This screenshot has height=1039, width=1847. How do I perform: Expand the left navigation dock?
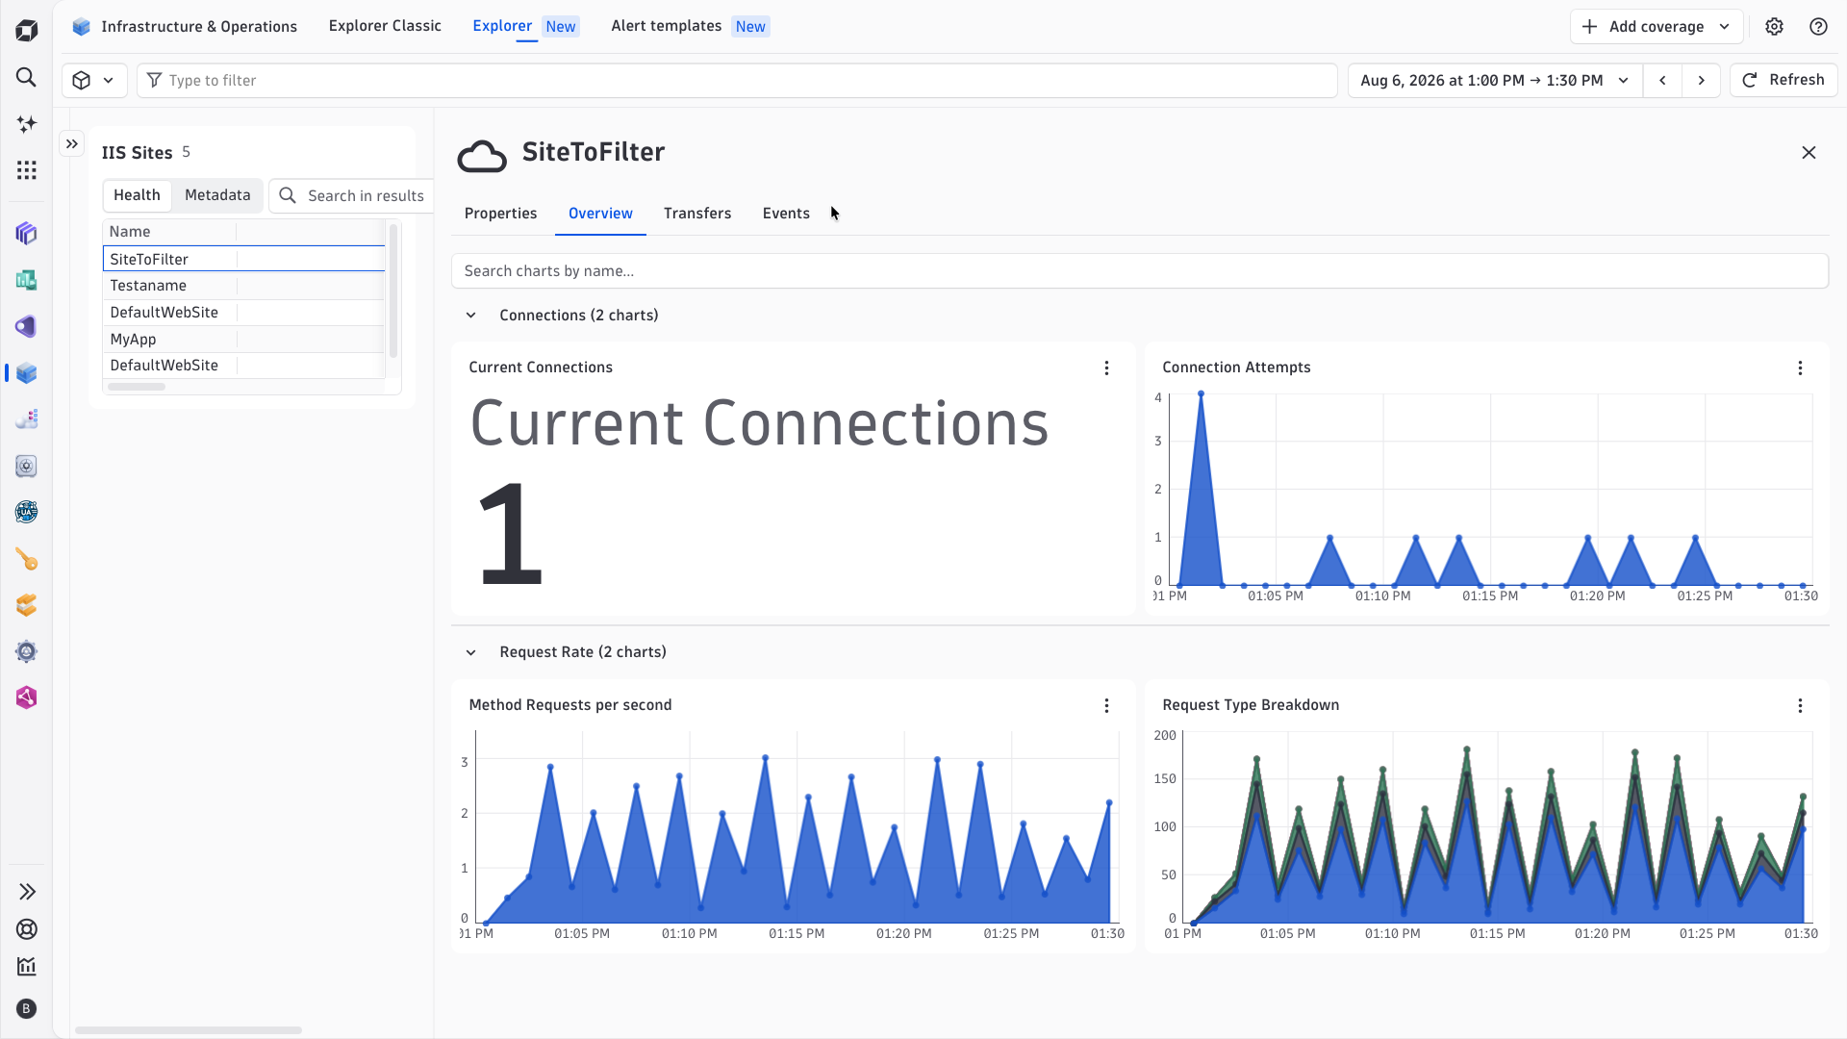point(27,892)
